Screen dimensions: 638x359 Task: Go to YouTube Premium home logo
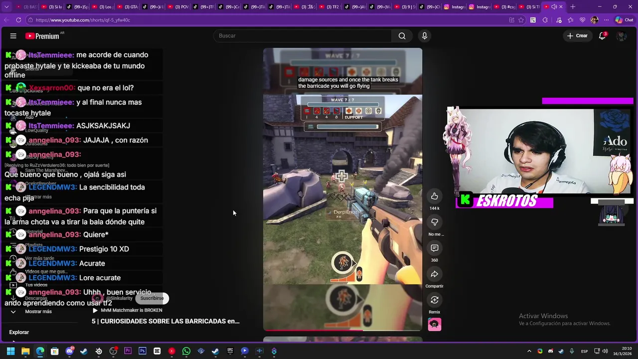(x=42, y=36)
